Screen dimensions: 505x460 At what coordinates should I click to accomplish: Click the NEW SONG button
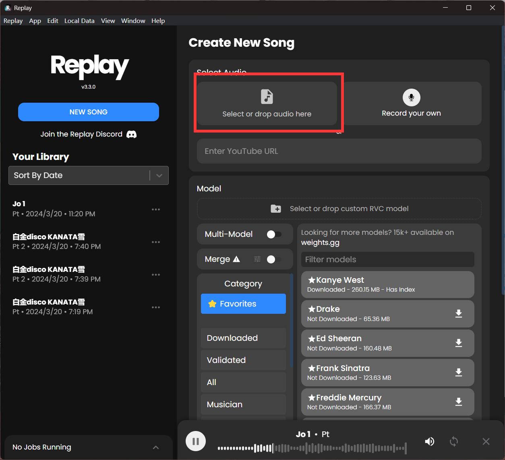[89, 112]
